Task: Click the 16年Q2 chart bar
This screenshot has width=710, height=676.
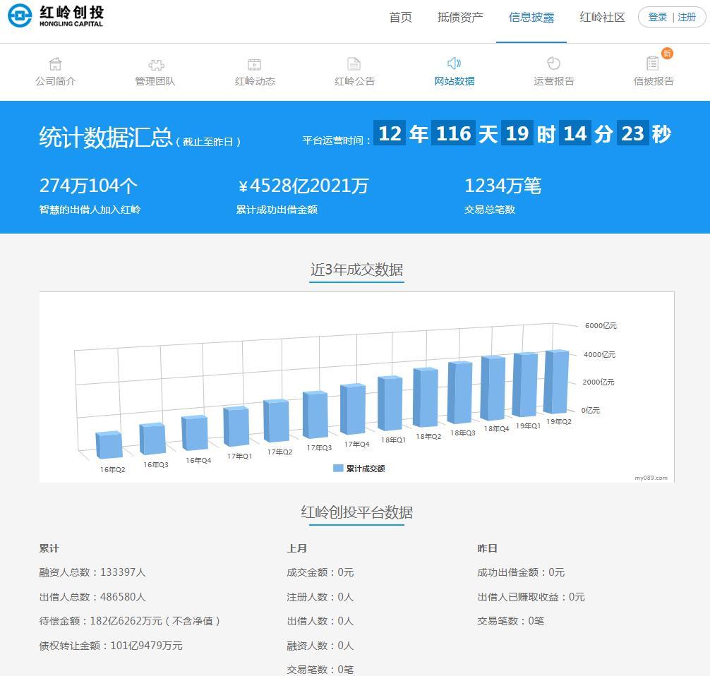Action: (109, 445)
